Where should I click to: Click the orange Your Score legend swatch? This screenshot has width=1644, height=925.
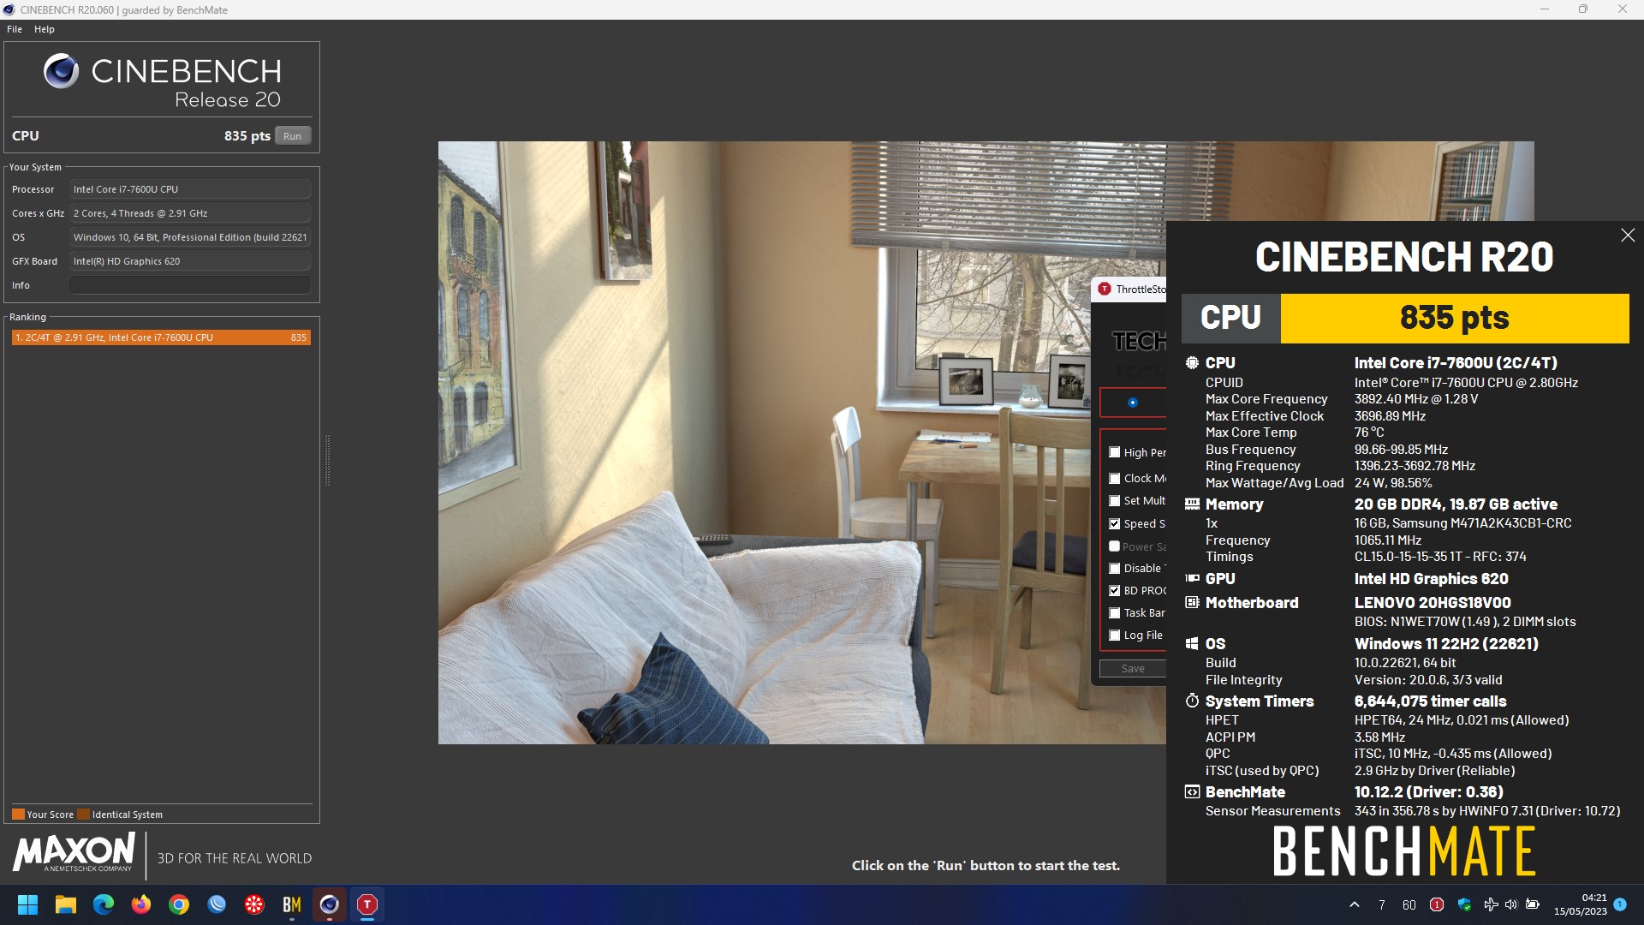click(18, 815)
